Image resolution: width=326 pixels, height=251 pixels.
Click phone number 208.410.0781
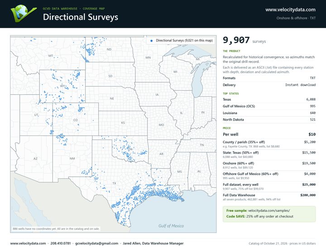click(61, 243)
